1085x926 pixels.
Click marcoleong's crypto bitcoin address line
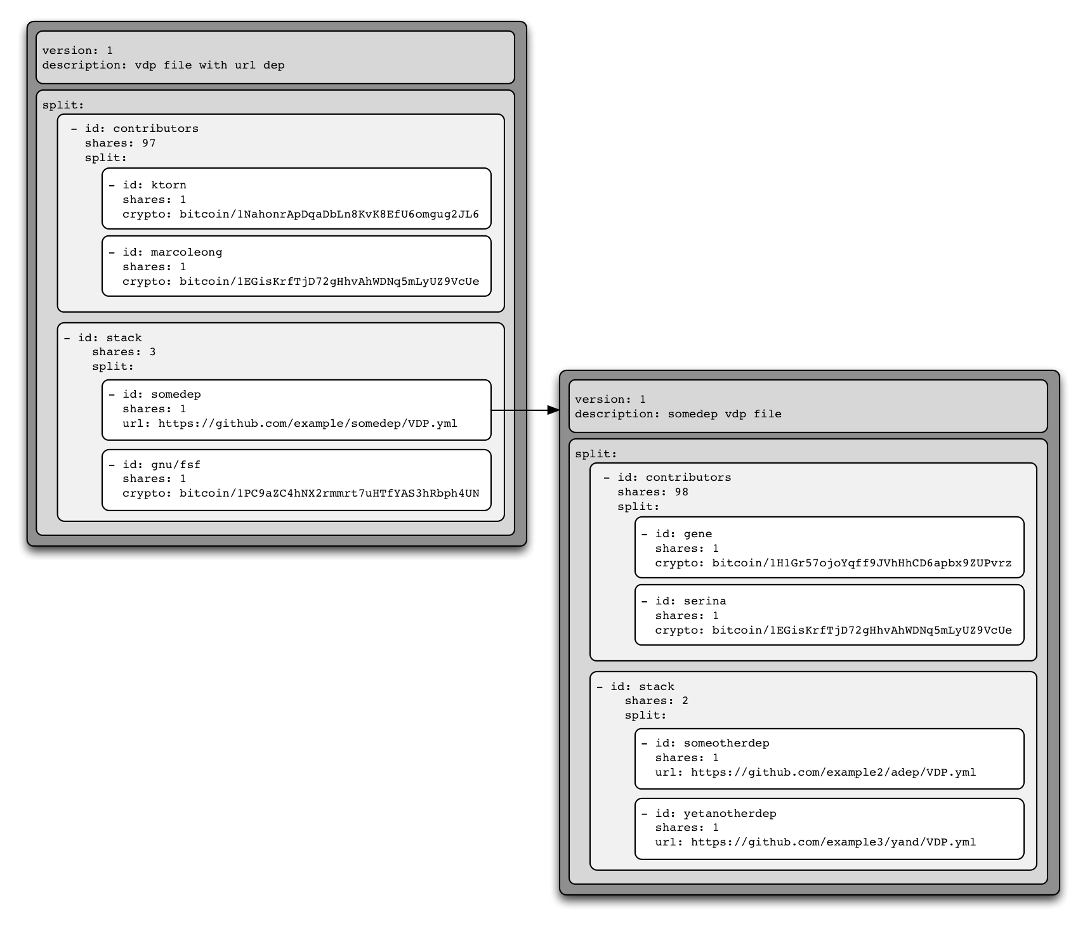click(300, 281)
